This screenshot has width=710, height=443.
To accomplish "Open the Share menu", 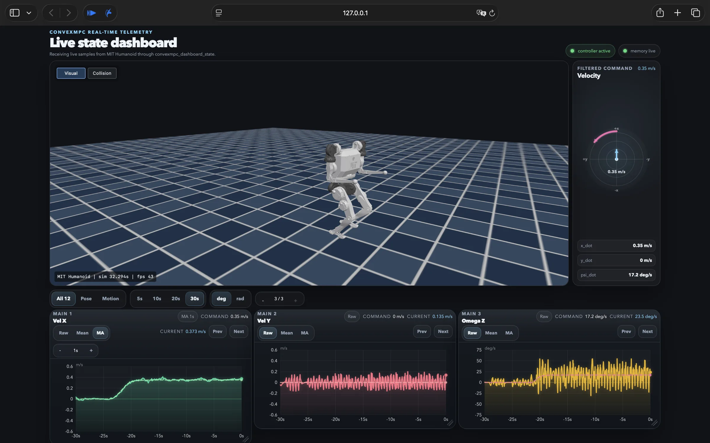I will tap(660, 13).
